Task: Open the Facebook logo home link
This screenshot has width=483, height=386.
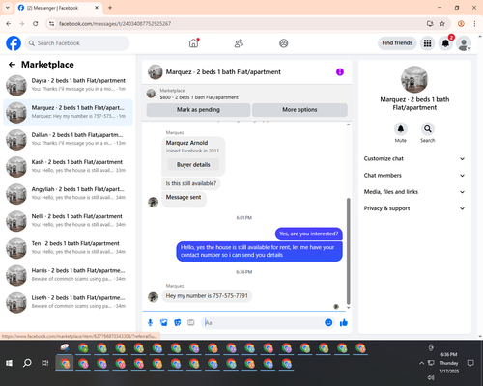Action: click(14, 43)
